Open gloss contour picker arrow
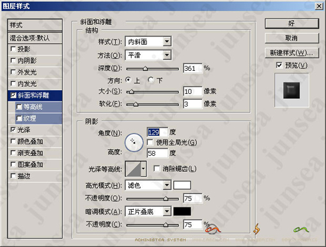 coord(144,168)
